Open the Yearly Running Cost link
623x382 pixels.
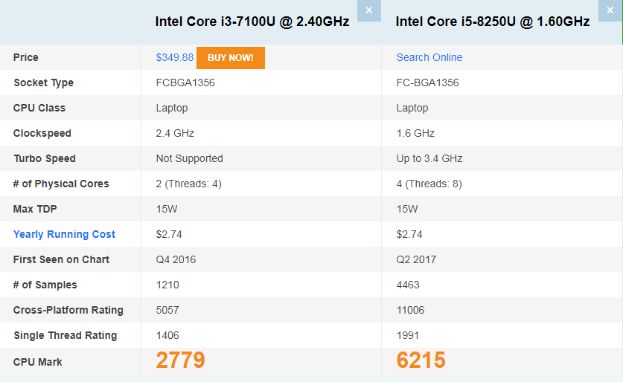pos(64,234)
